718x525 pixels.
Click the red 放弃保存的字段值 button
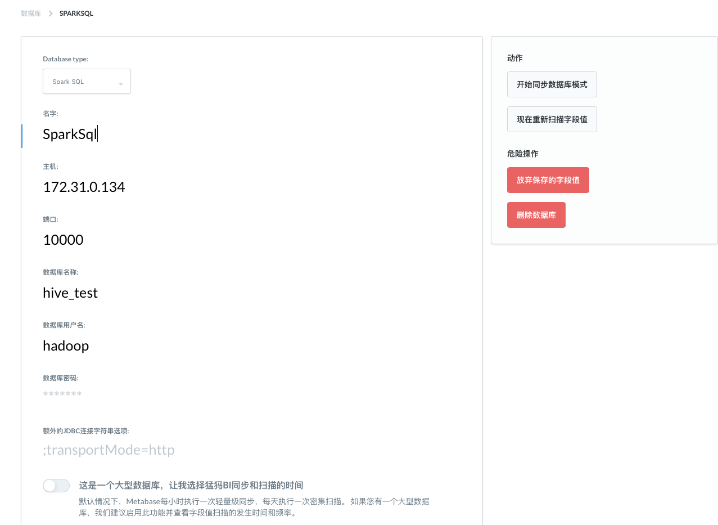click(x=548, y=180)
